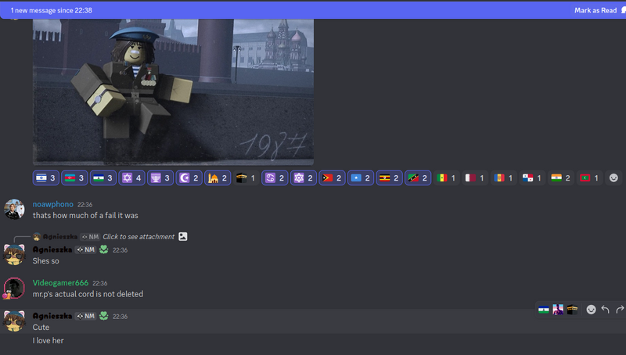Screen dimensions: 626x355
Task: Click Mark as Read in the new-message bar
Action: click(x=593, y=10)
